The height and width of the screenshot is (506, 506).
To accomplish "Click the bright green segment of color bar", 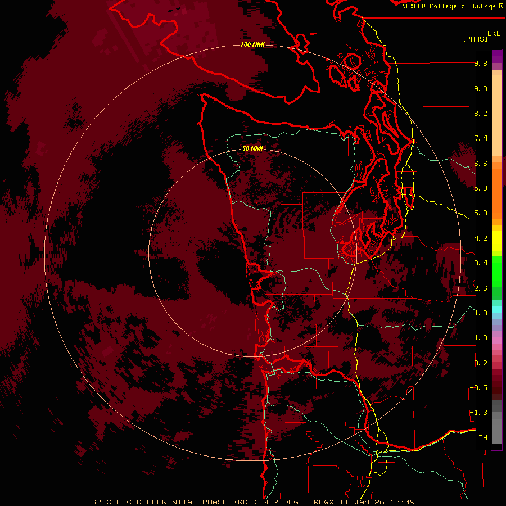I will [x=496, y=271].
